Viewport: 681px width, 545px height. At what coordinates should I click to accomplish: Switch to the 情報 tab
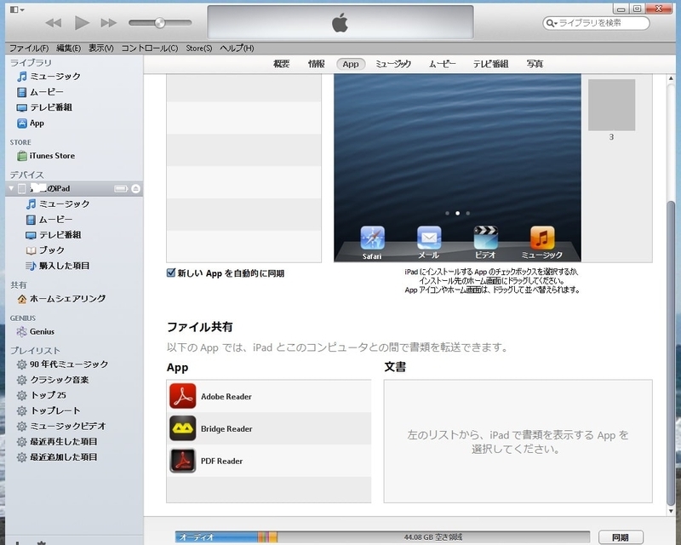[x=316, y=64]
